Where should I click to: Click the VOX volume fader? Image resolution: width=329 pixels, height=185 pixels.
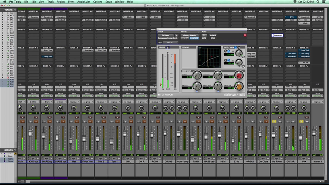click(300, 137)
